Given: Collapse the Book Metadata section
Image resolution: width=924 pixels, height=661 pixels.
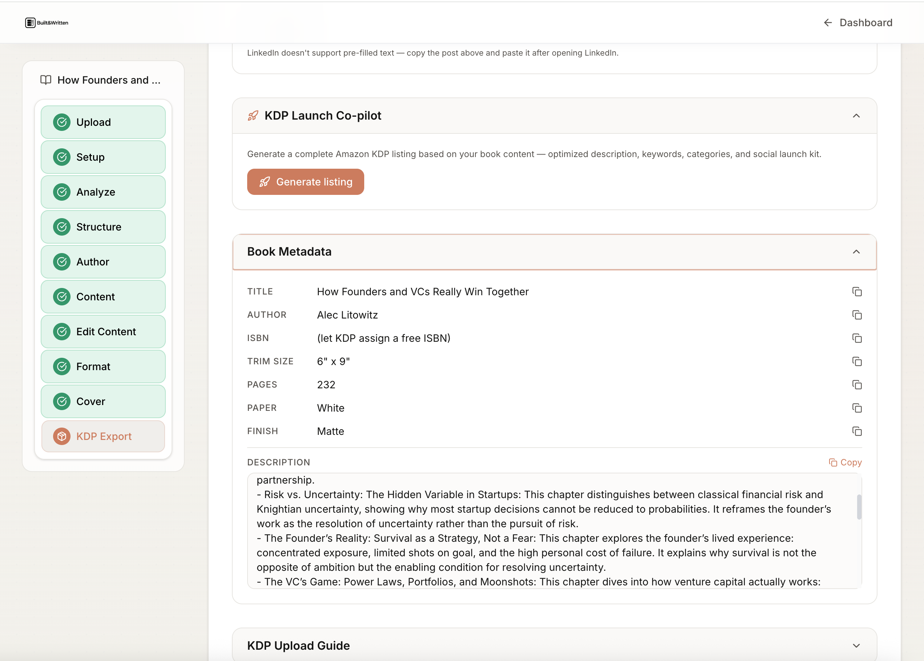Looking at the screenshot, I should click(x=856, y=252).
